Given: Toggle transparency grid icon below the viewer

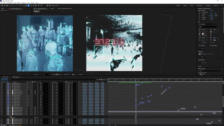Looking at the screenshot, I should point(55,75).
